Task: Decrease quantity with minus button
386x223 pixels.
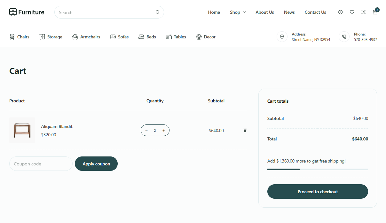Action: [x=146, y=131]
